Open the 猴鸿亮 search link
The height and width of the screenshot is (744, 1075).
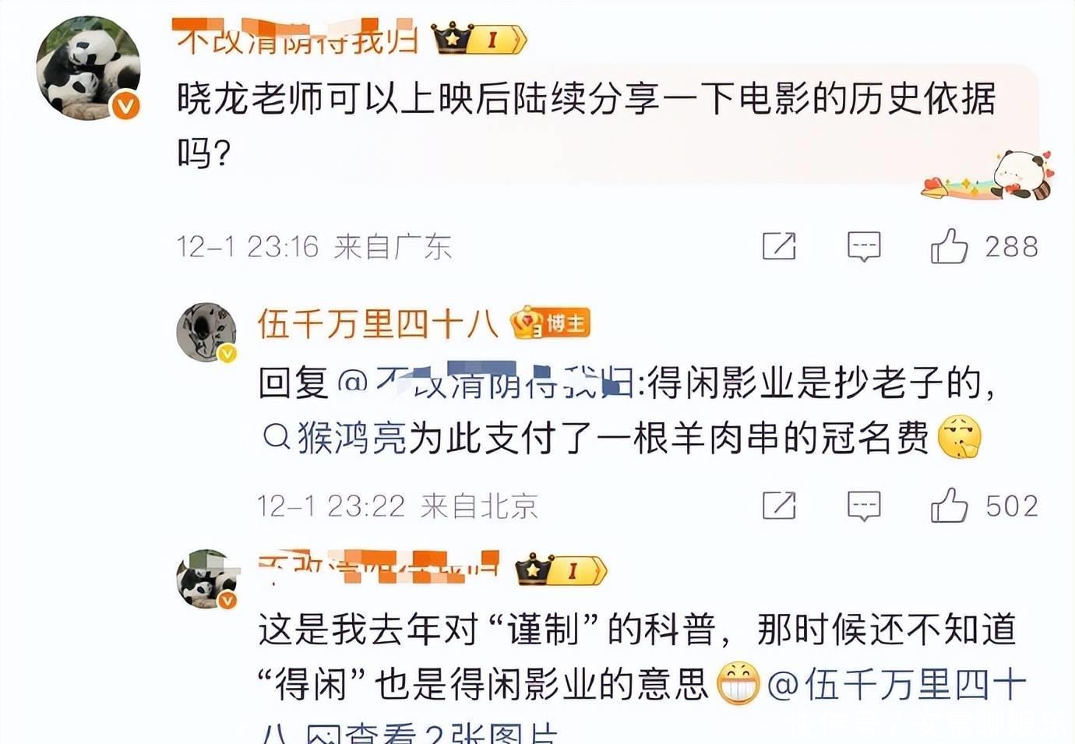click(335, 438)
